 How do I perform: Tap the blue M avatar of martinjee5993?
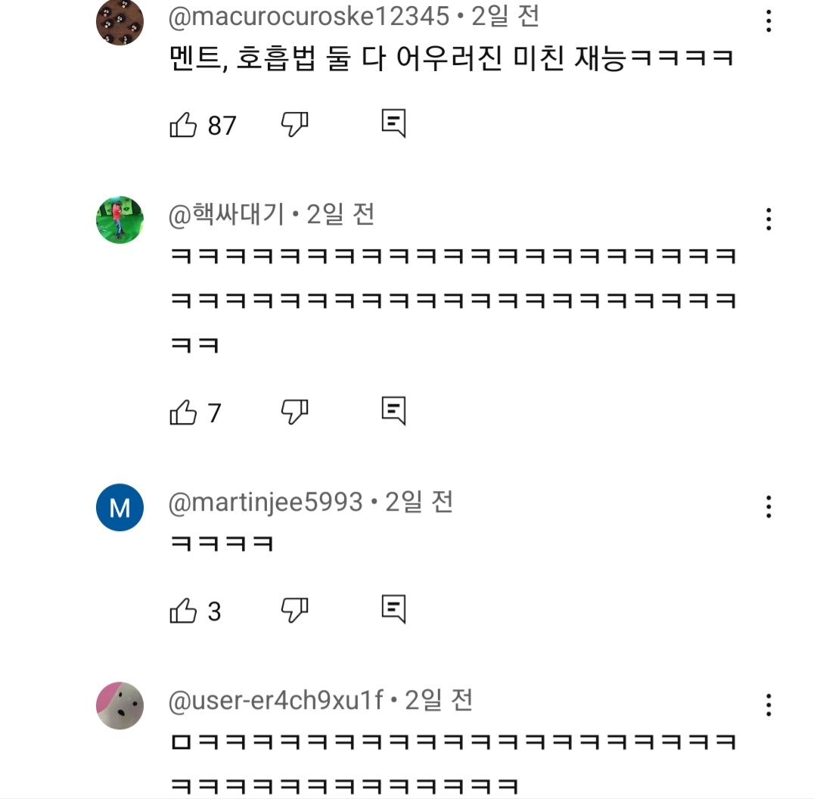click(120, 507)
